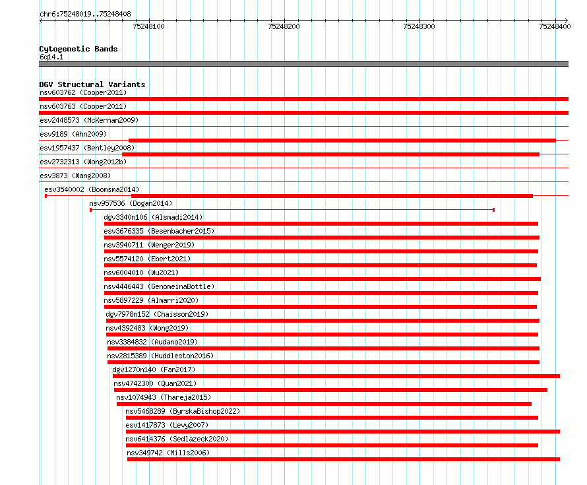Viewport: 587px width, 485px height.
Task: Select the nsv2815389 (Huddleston2016) variant
Action: click(160, 356)
